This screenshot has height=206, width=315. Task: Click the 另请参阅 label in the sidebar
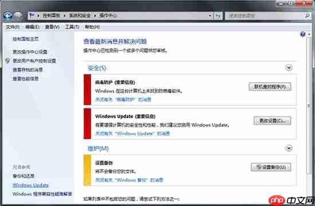22,167
